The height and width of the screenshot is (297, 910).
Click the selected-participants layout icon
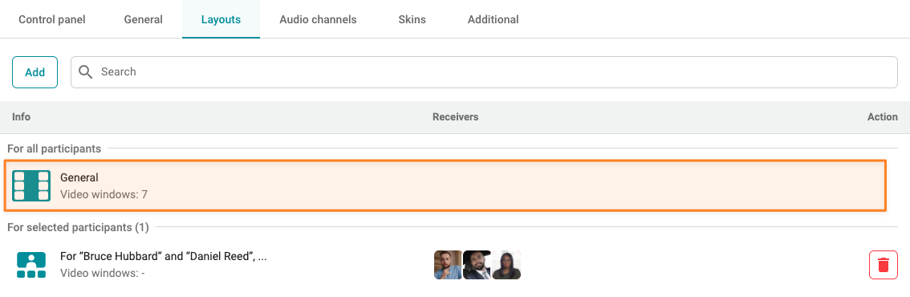click(x=31, y=265)
